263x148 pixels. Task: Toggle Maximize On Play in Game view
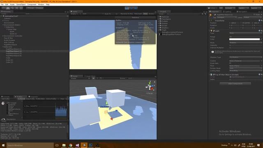coord(127,14)
